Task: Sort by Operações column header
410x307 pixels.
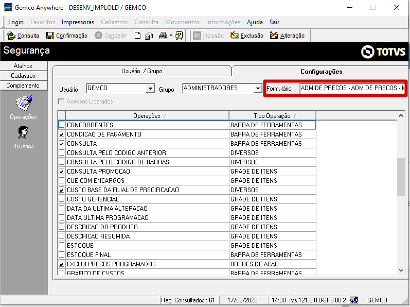Action: (147, 116)
